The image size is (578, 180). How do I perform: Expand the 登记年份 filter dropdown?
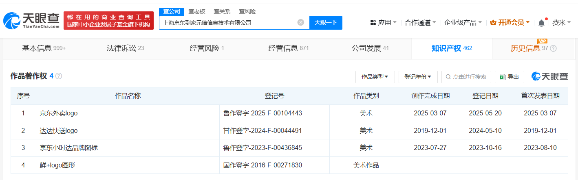pos(418,77)
